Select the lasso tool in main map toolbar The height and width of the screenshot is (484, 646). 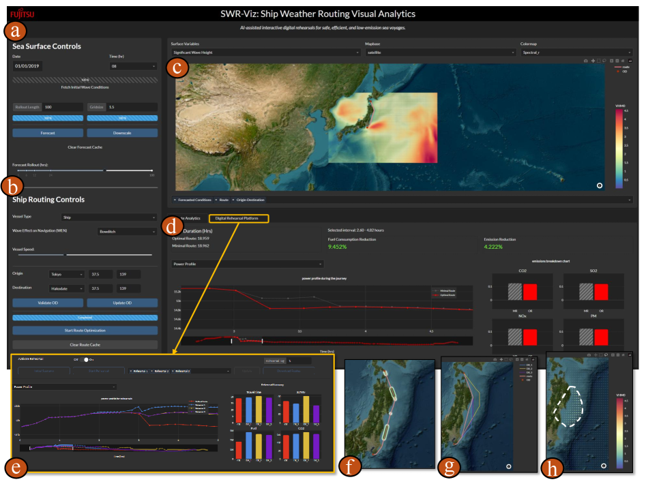605,61
